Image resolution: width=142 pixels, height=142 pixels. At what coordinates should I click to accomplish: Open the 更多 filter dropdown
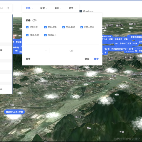[72, 8]
